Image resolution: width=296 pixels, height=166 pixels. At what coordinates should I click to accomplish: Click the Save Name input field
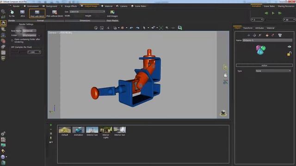29,31
